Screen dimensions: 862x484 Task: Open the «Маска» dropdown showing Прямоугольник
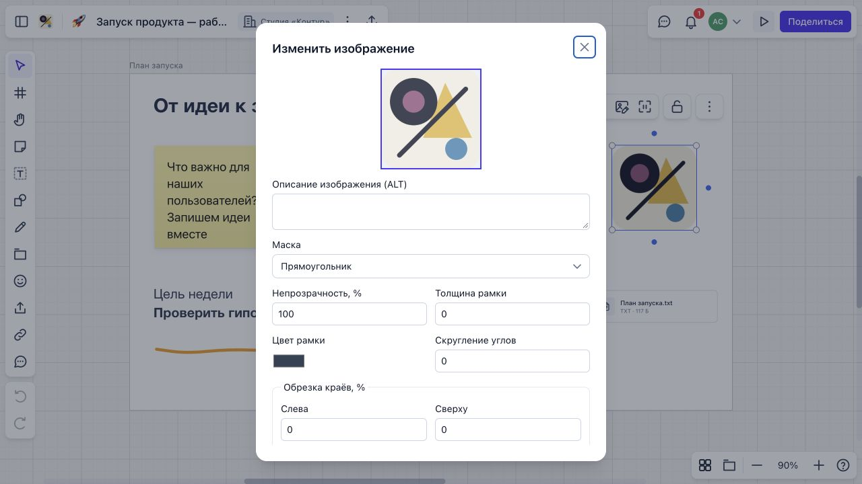pyautogui.click(x=431, y=266)
